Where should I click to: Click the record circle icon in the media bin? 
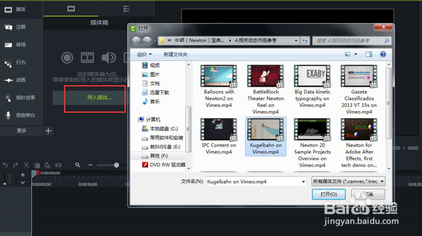pos(67,57)
